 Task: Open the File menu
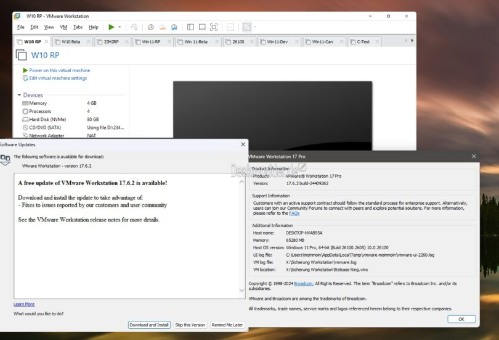click(x=21, y=27)
